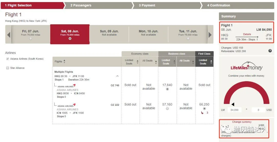Sort by Economy Limited Seats arrows
Screen dimensions: 277x142
pos(137,62)
